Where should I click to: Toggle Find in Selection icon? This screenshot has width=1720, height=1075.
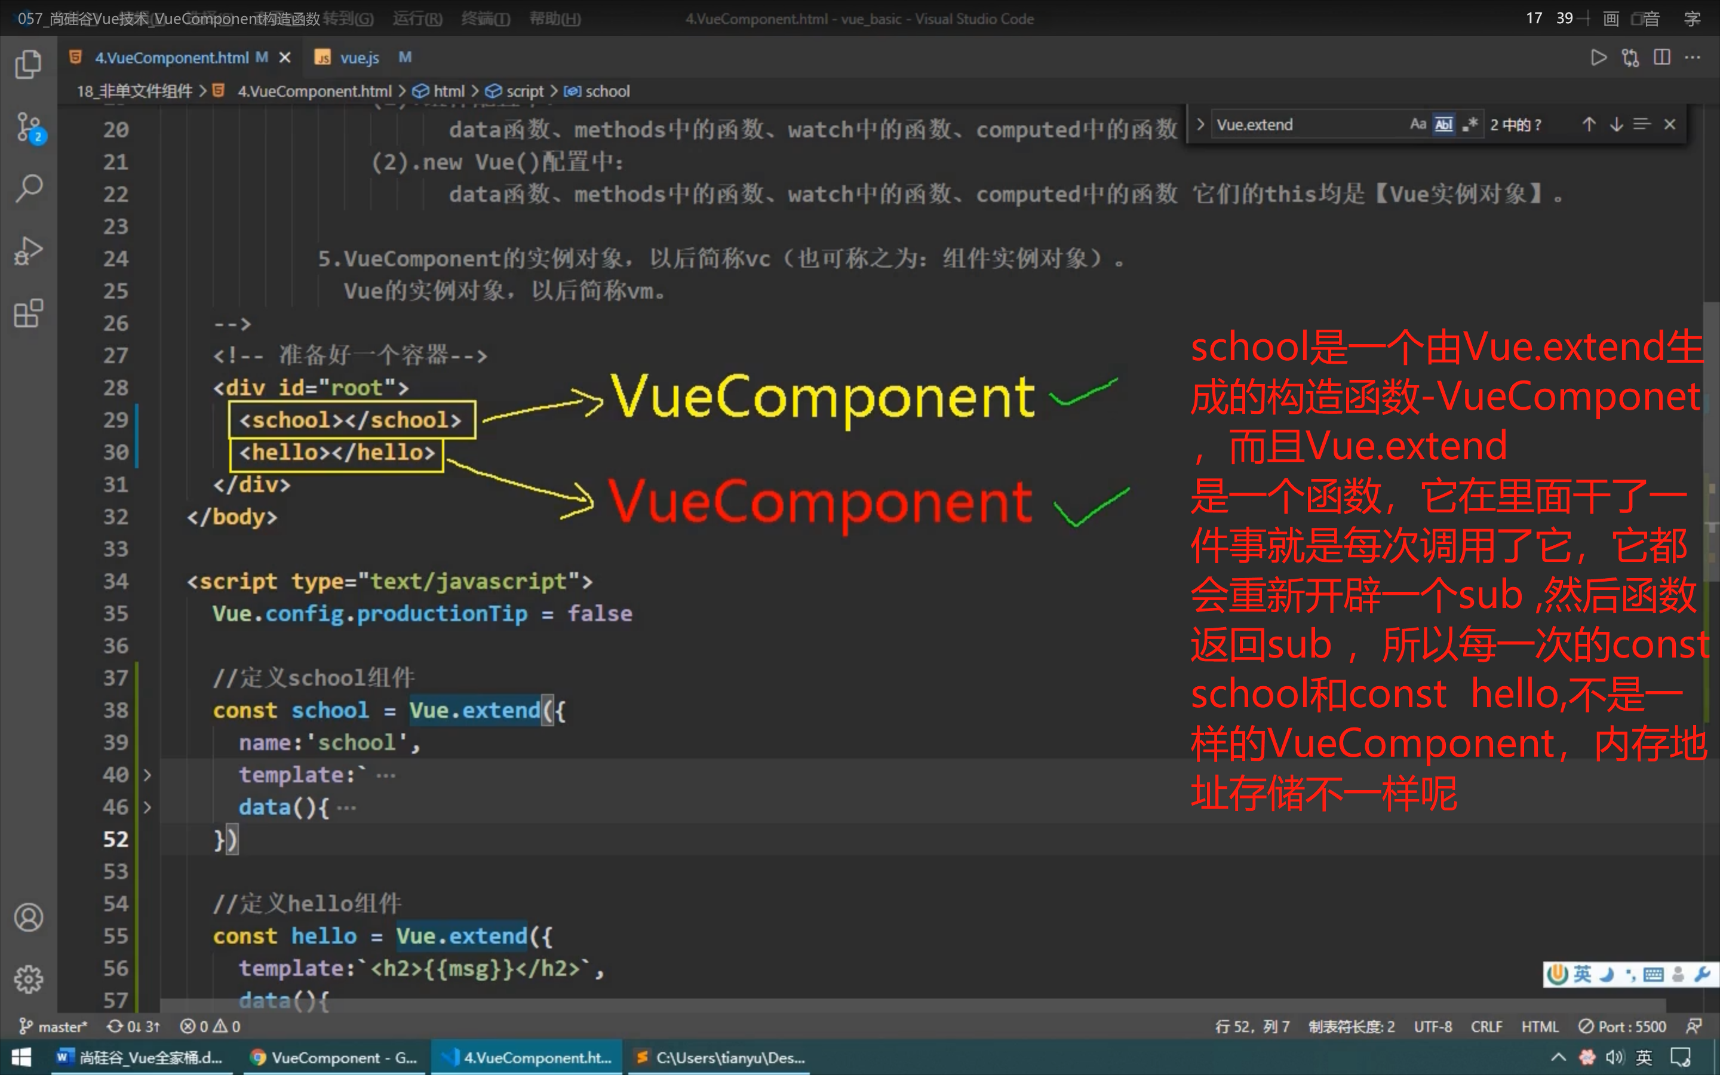click(1642, 124)
